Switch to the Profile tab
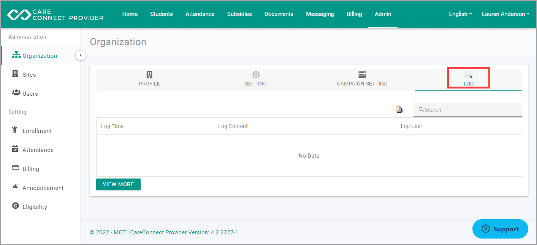The height and width of the screenshot is (245, 537). tap(149, 79)
